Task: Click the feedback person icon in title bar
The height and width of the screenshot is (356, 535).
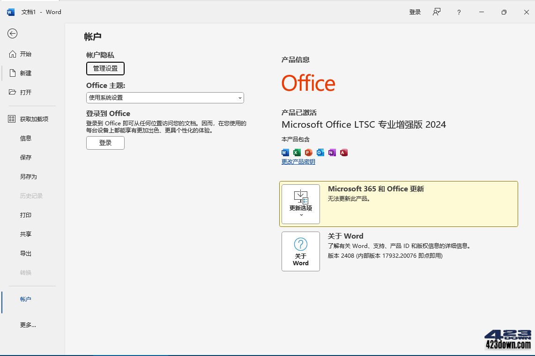Action: point(436,12)
